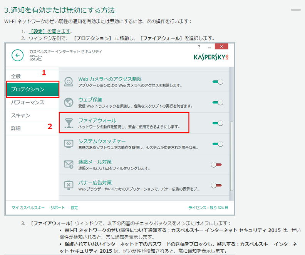
Task: Enable the バナー広告対策 switch
Action: click(216, 185)
